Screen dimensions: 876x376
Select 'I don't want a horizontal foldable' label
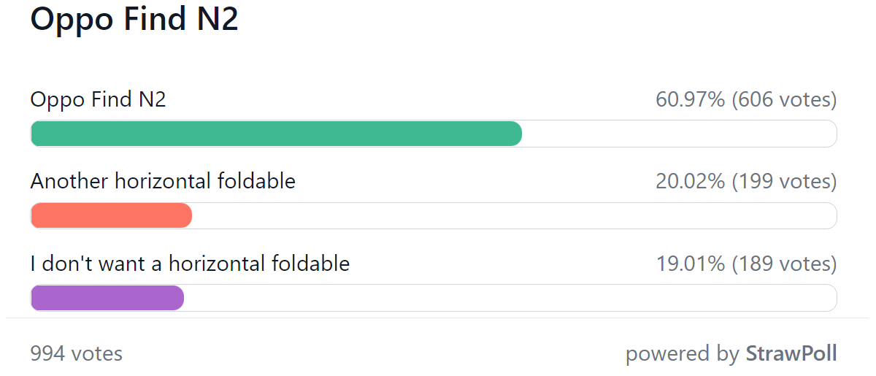pos(190,264)
